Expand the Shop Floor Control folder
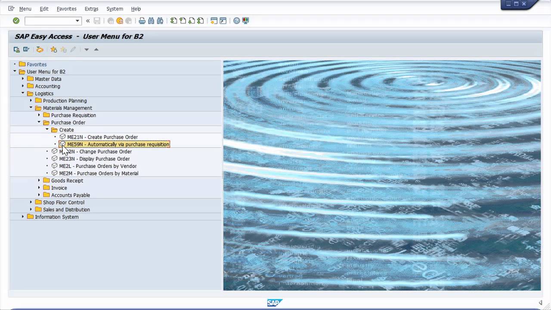Viewport: 551px width, 310px height. click(31, 202)
